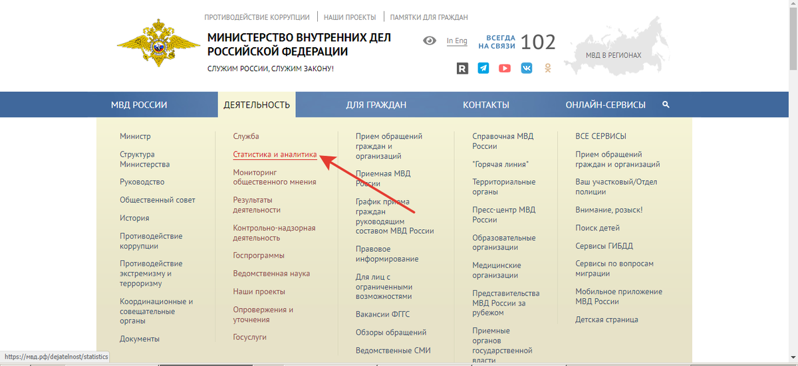This screenshot has height=366, width=798.
Task: Open Пресс-центр МВД России
Action: click(503, 215)
